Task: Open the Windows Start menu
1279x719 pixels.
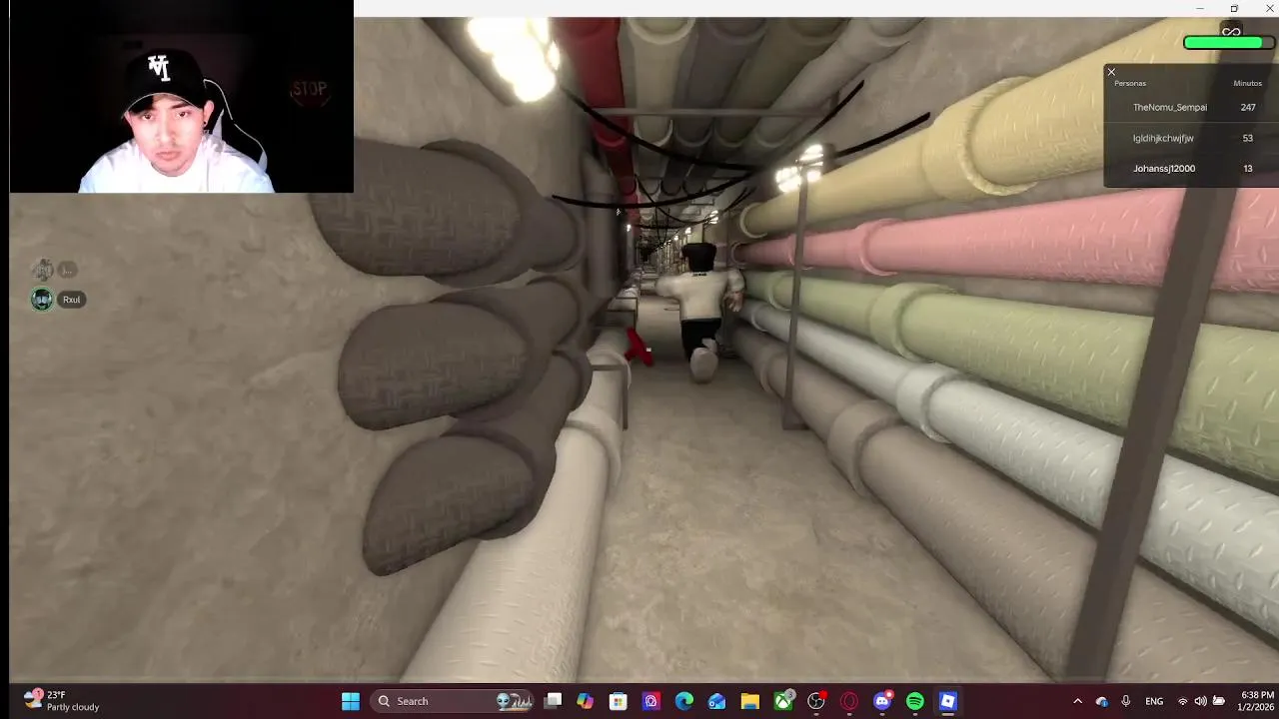Action: 350,701
